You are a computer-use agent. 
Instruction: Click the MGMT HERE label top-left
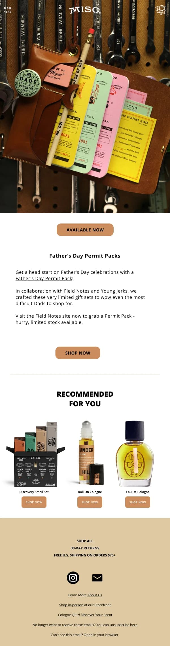tap(8, 11)
